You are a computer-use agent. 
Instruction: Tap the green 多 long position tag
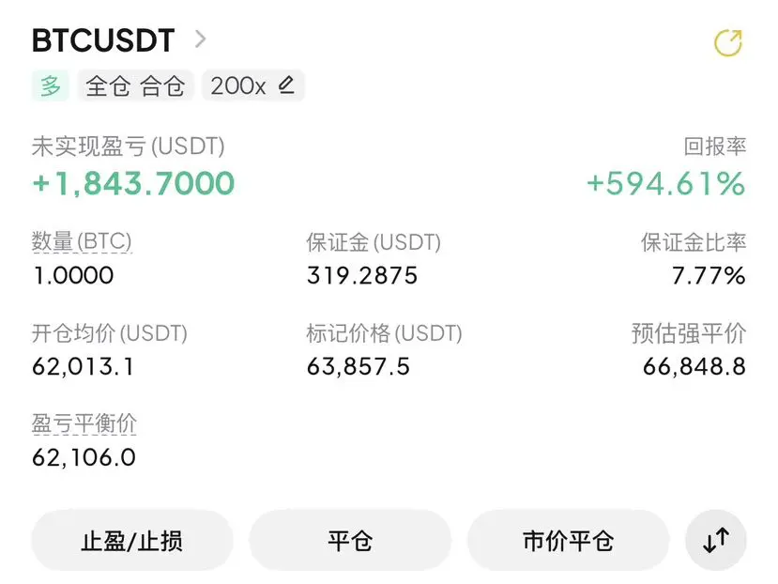point(50,85)
